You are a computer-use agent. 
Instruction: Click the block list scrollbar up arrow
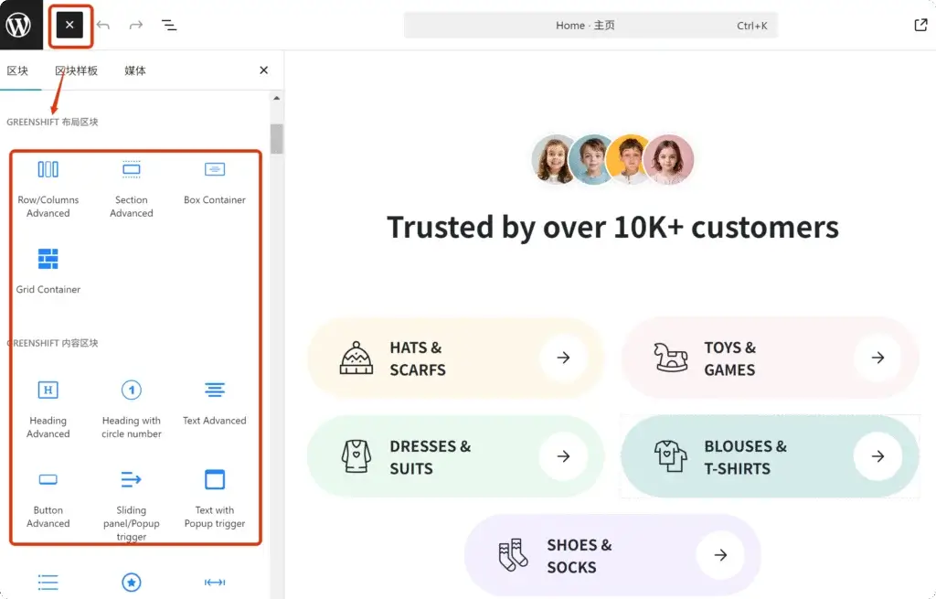[x=277, y=99]
